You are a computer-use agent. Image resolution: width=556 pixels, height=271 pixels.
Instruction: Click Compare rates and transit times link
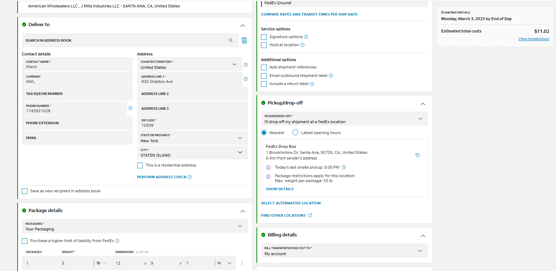pos(309,14)
